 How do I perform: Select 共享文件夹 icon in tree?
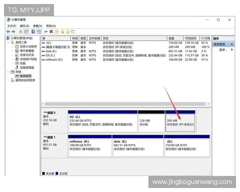point(17,55)
